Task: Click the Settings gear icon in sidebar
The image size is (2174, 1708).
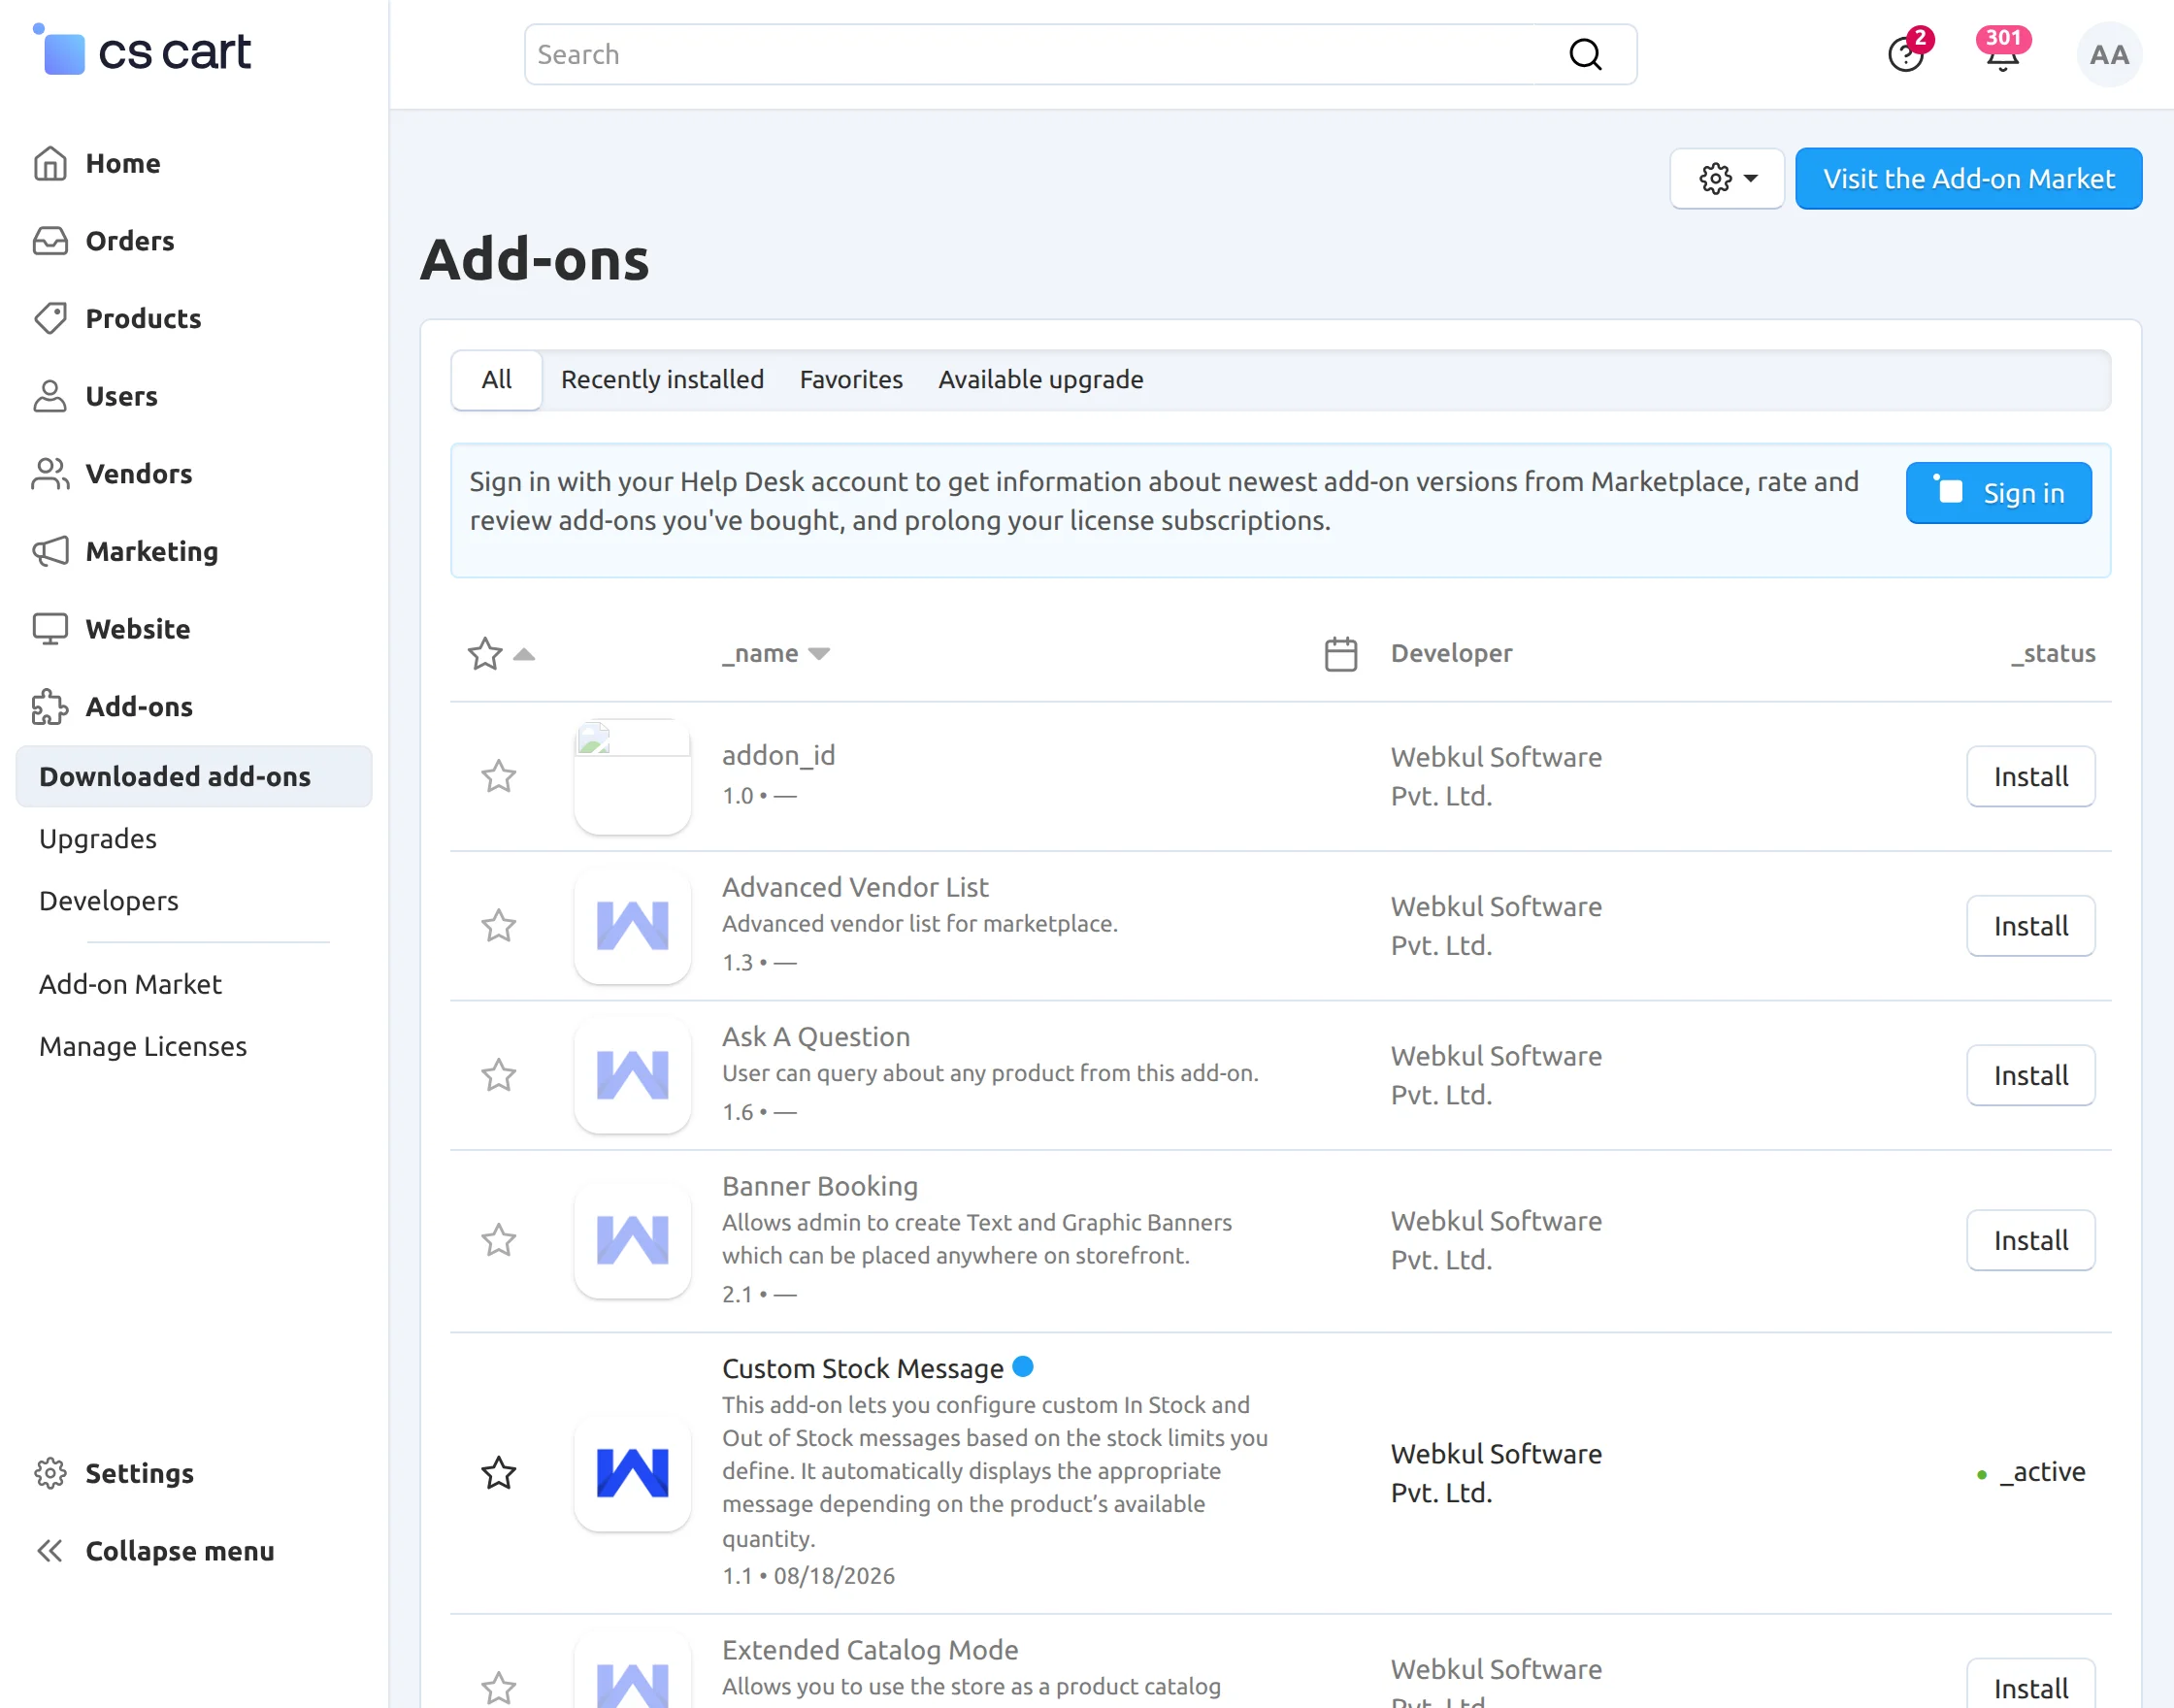Action: pos(50,1473)
